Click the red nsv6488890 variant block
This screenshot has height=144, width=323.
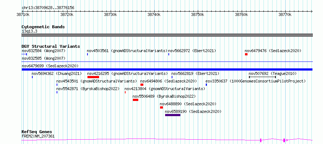pyautogui.click(x=161, y=107)
